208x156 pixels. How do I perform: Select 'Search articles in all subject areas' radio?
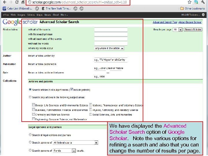(30, 90)
